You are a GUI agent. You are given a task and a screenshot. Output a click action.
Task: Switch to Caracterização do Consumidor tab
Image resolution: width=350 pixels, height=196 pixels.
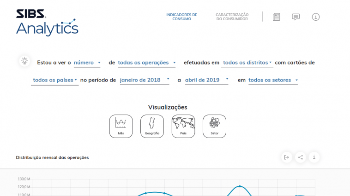coord(232,17)
